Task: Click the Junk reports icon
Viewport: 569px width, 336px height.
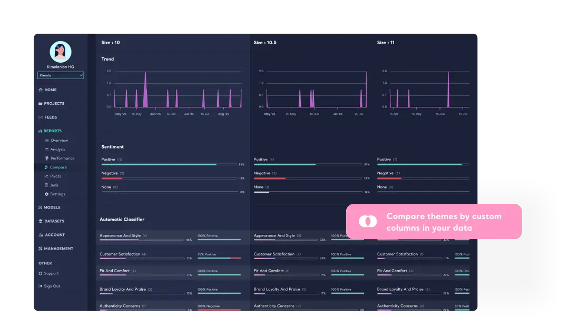Action: 47,185
